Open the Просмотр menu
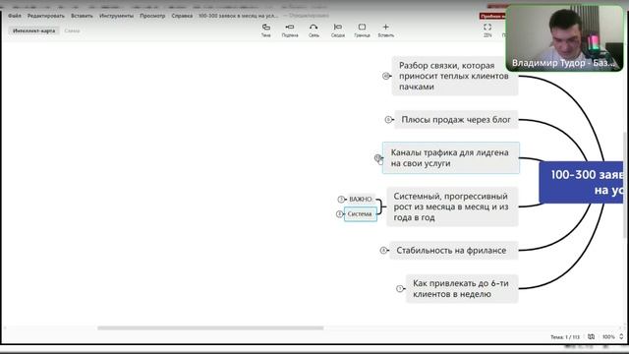This screenshot has width=629, height=354. click(x=152, y=16)
